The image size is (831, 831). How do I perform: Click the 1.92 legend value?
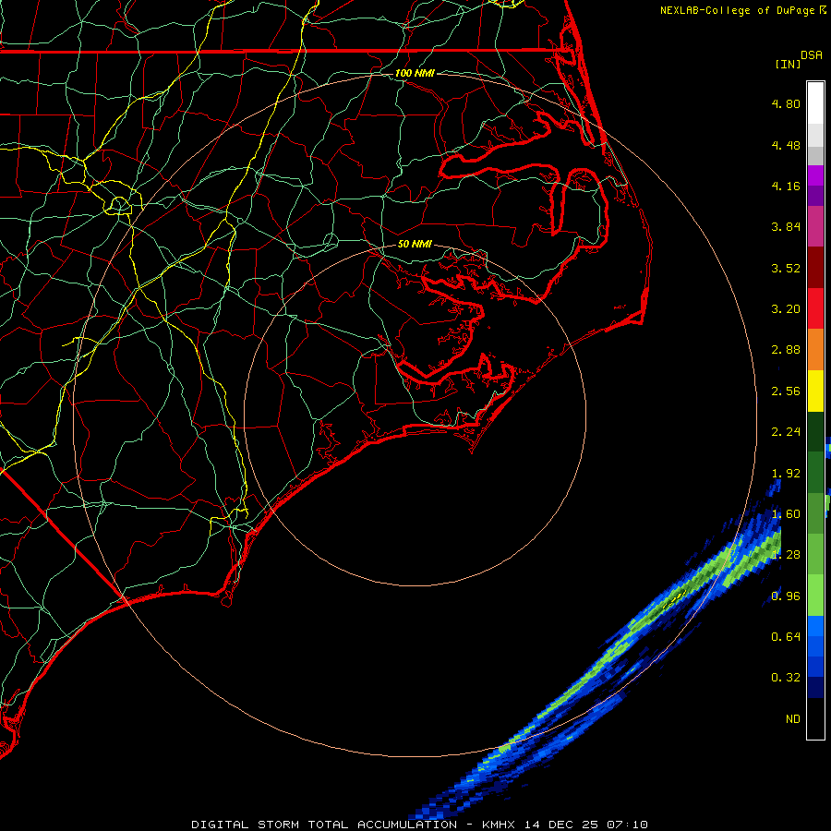786,474
